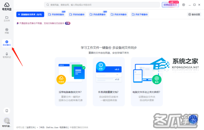Click the 夸克网盘 label under the avatar
Image resolution: width=204 pixels, height=130 pixels.
(x=7, y=126)
